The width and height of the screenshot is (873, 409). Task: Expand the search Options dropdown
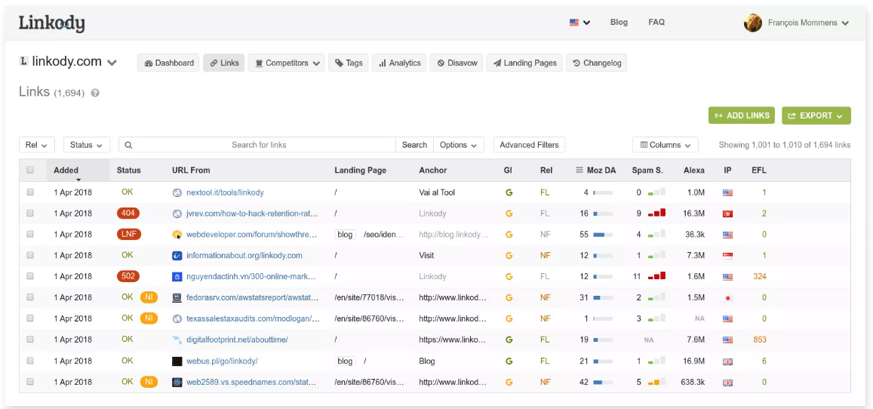click(458, 145)
